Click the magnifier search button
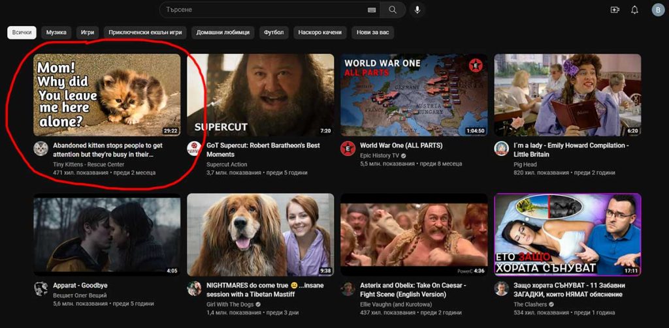669x328 pixels. click(x=393, y=10)
